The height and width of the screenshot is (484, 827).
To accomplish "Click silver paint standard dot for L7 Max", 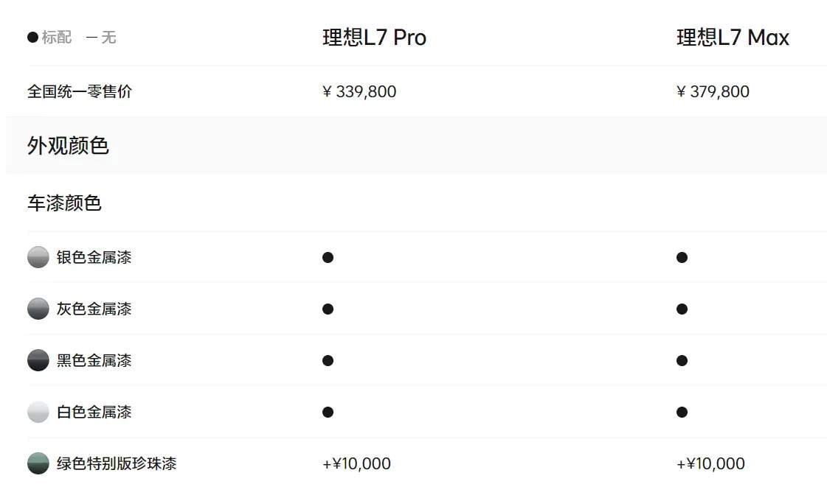I will [682, 258].
